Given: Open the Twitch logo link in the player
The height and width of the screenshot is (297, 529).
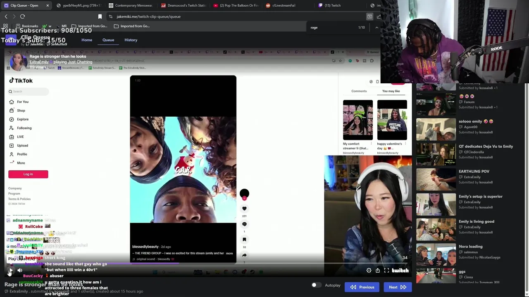Looking at the screenshot, I should coord(400,271).
